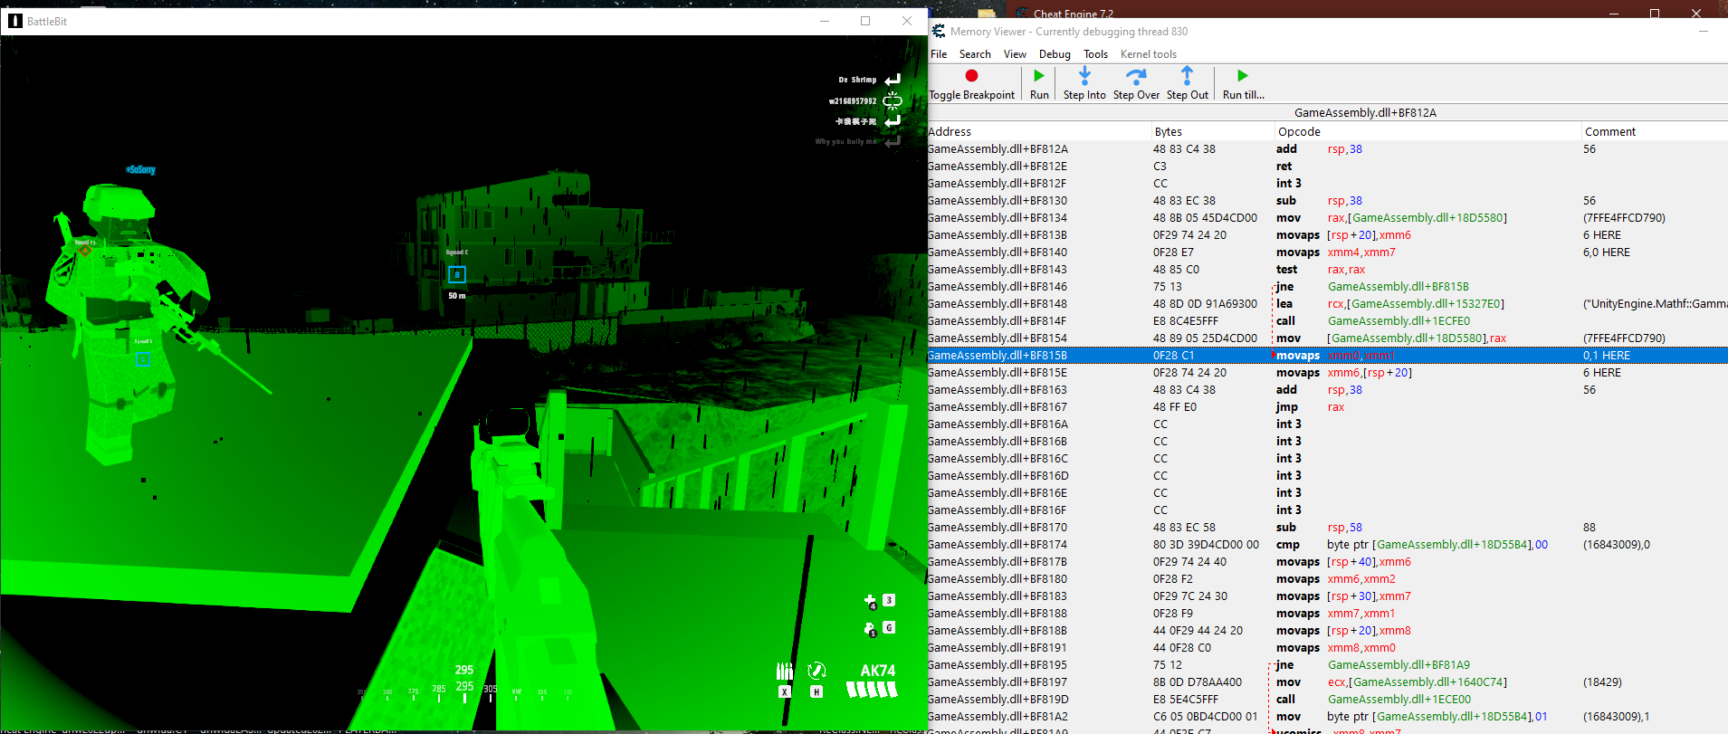Run the debugged thread with the green arrow
The height and width of the screenshot is (734, 1728).
(1039, 83)
